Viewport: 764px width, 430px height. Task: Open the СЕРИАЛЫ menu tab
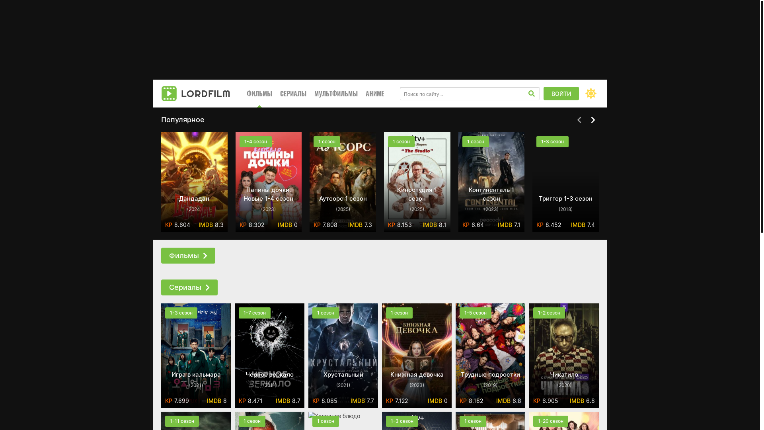pyautogui.click(x=293, y=94)
